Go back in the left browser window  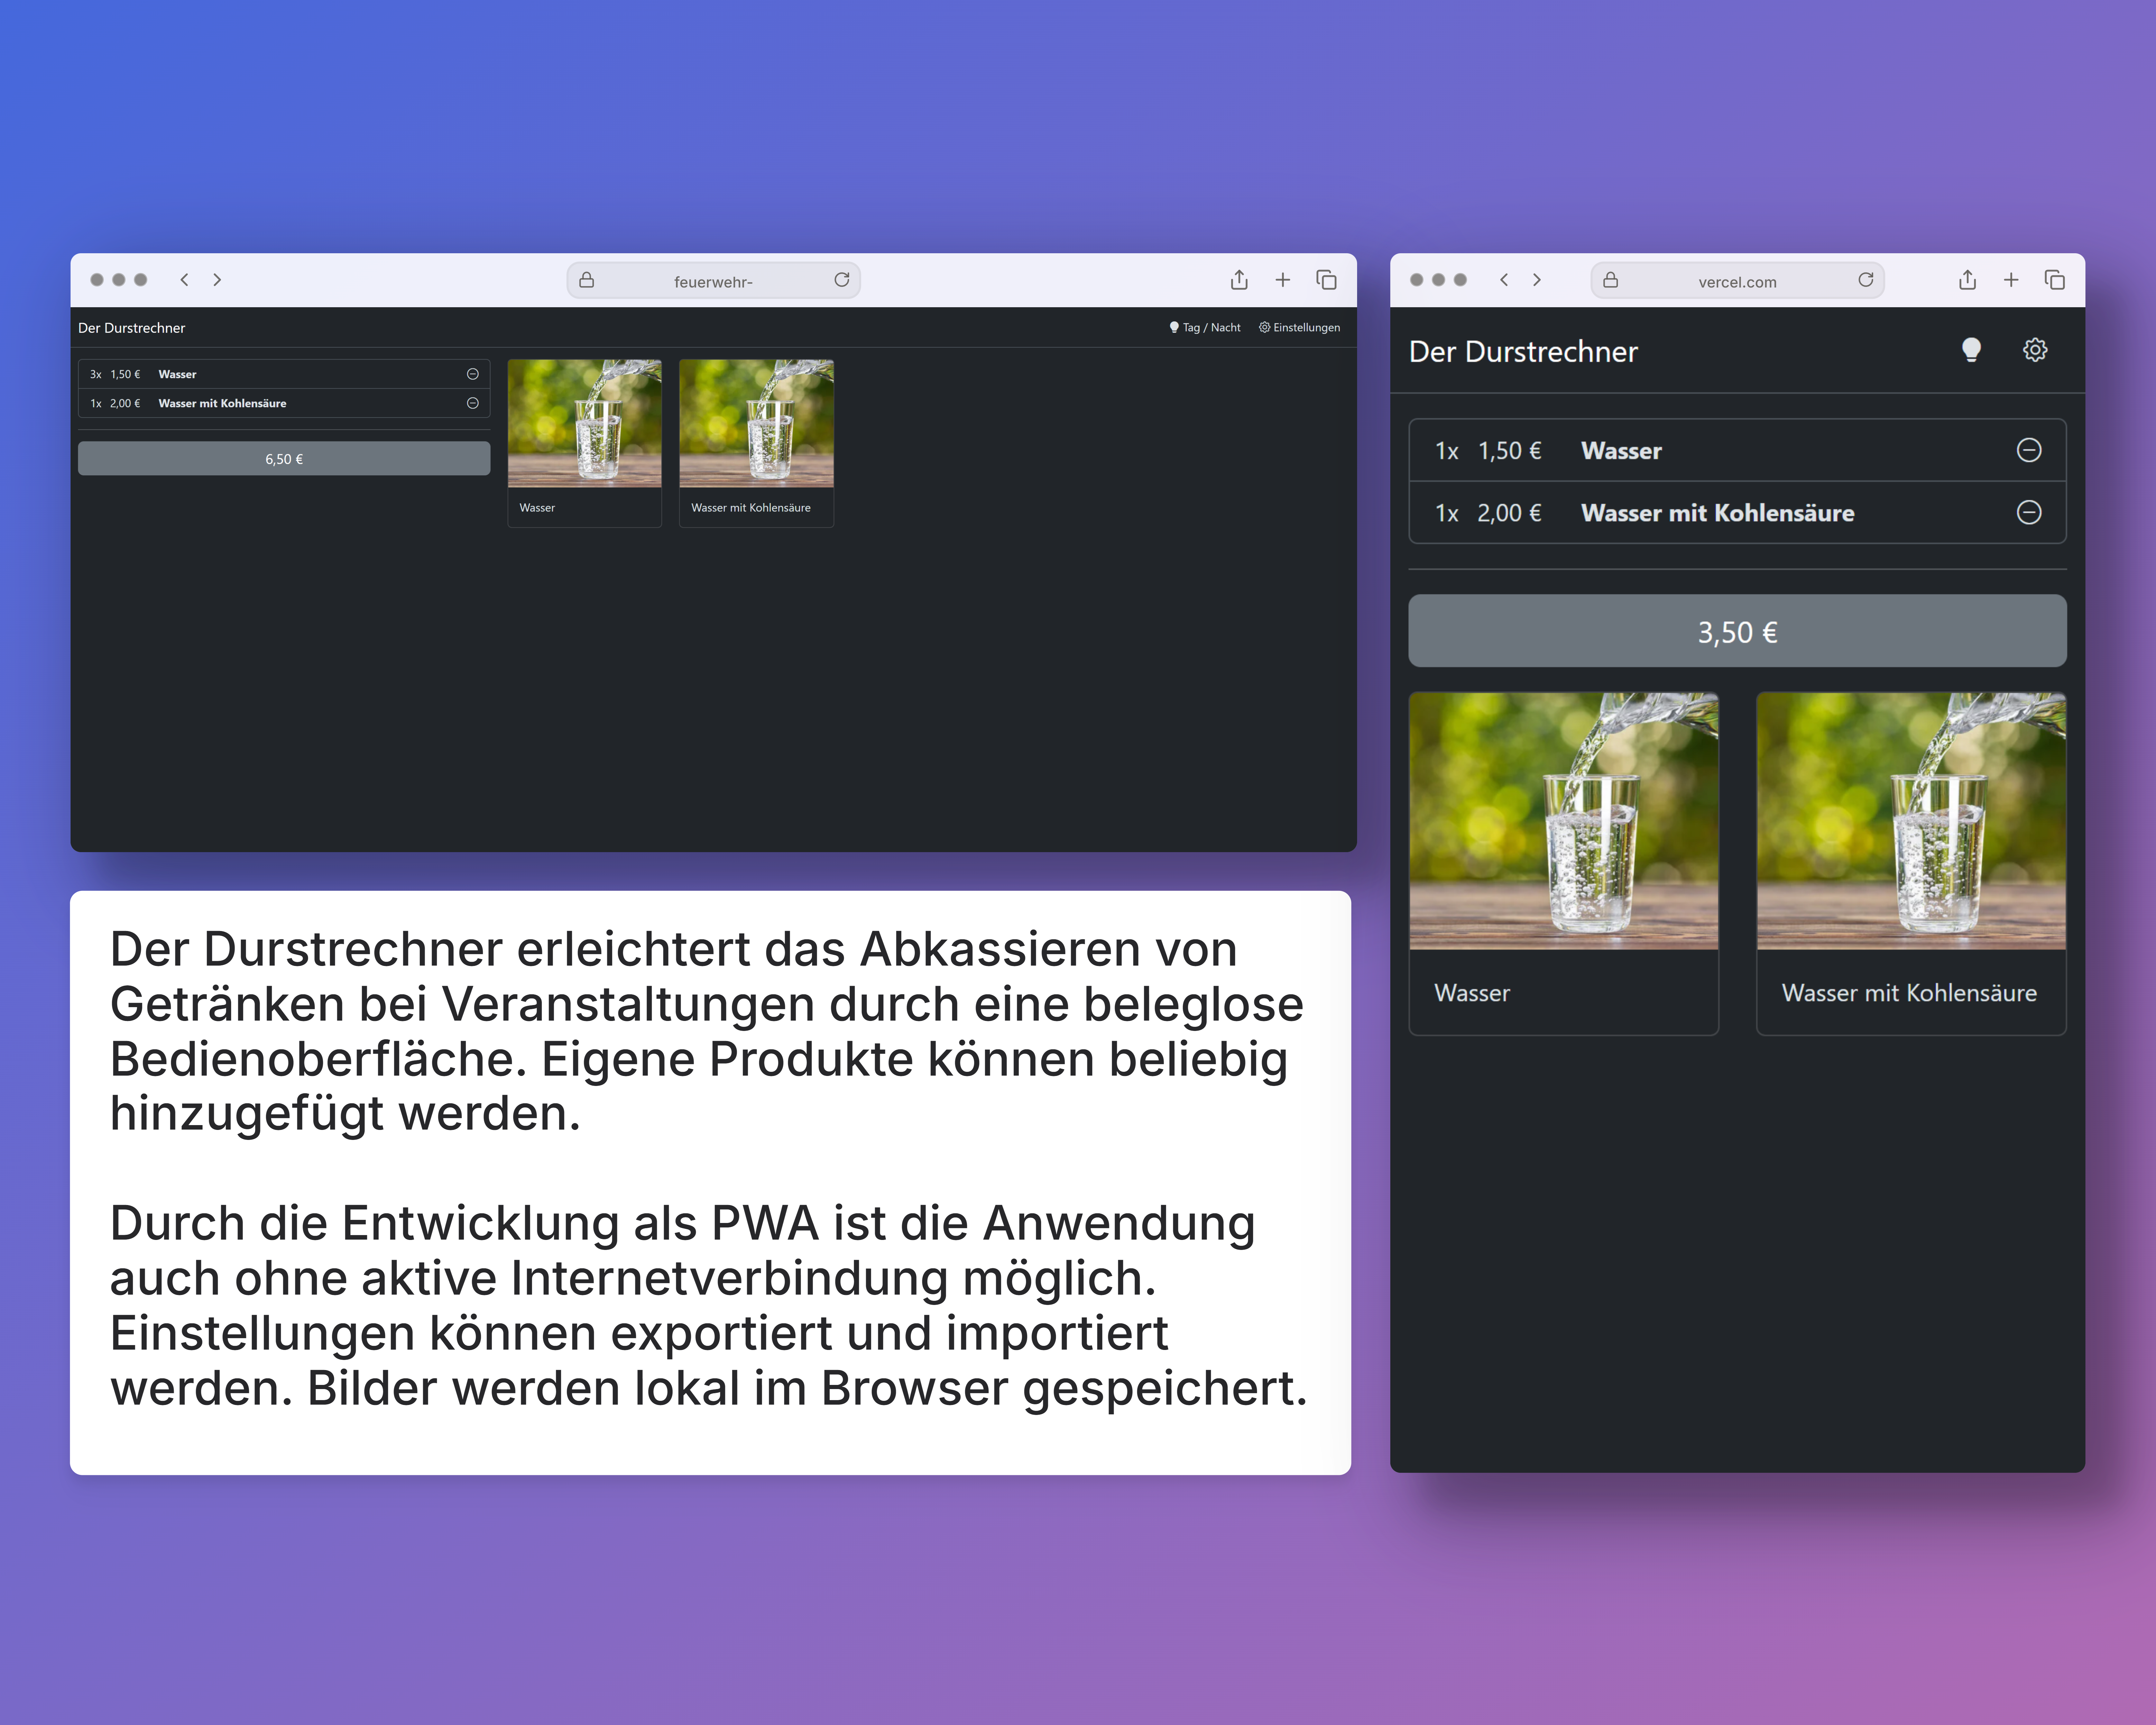tap(184, 280)
